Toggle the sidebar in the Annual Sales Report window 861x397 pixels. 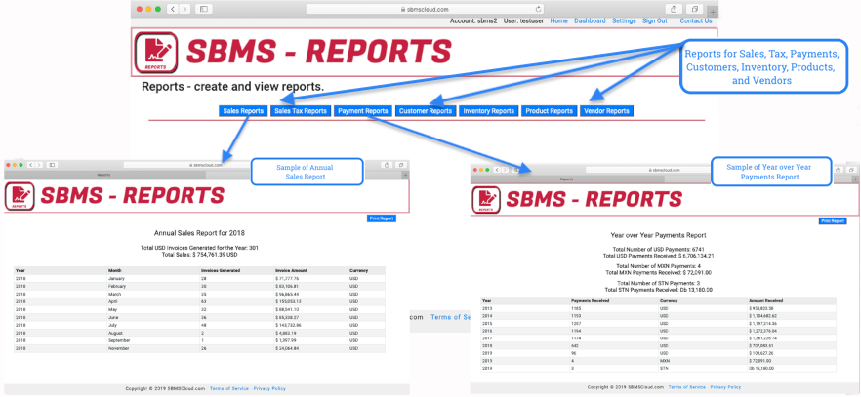coord(52,165)
